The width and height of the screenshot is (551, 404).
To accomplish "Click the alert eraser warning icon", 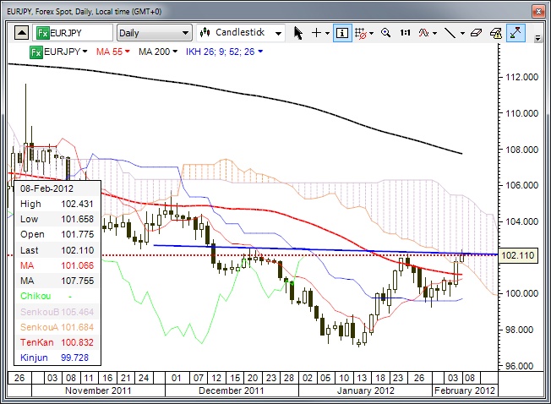I will 496,33.
